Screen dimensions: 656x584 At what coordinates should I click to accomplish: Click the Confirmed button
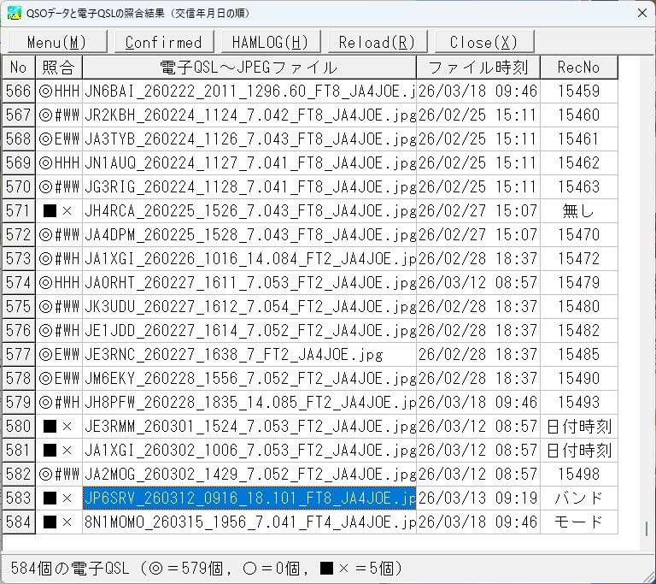(164, 42)
